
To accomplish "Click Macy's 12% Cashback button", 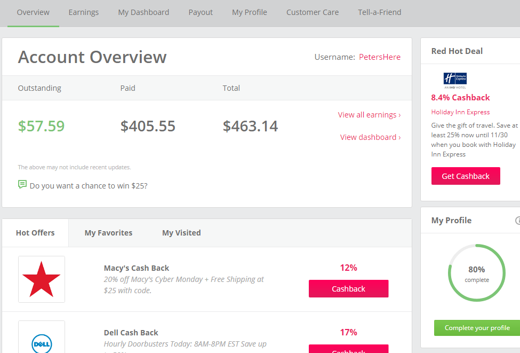I will (349, 288).
